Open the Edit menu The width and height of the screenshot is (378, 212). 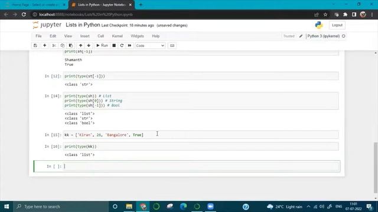pyautogui.click(x=53, y=36)
